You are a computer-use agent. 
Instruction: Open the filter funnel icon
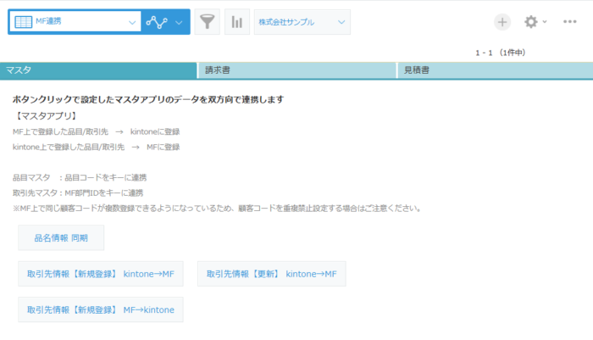point(208,22)
